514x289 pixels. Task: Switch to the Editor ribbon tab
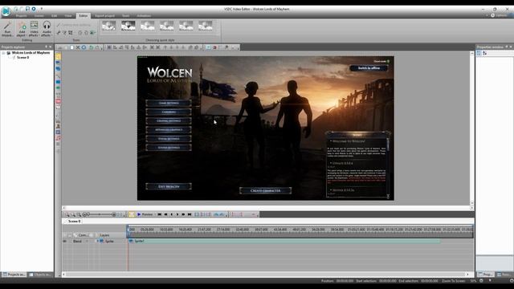[x=84, y=16]
